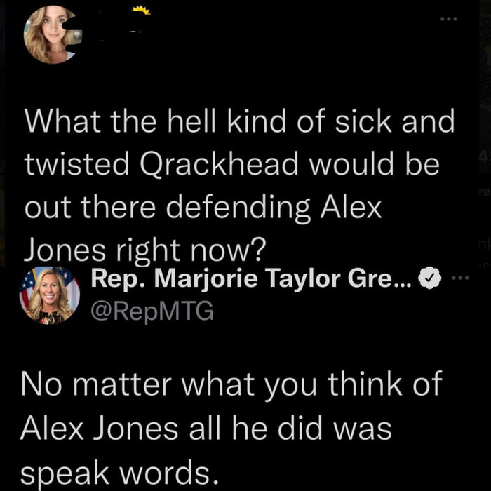Open the @RepMTG account's profile picture
The width and height of the screenshot is (491, 491).
(49, 295)
